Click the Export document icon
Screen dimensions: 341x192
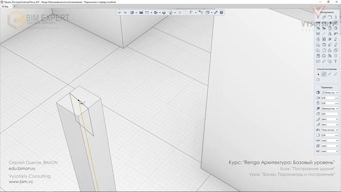[x=156, y=13]
